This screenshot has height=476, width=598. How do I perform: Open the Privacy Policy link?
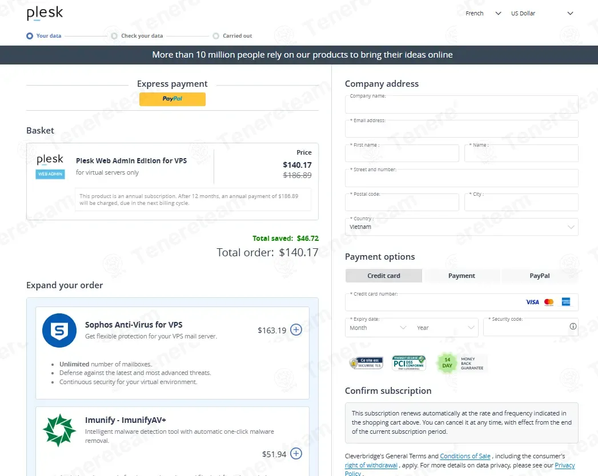pos(564,465)
